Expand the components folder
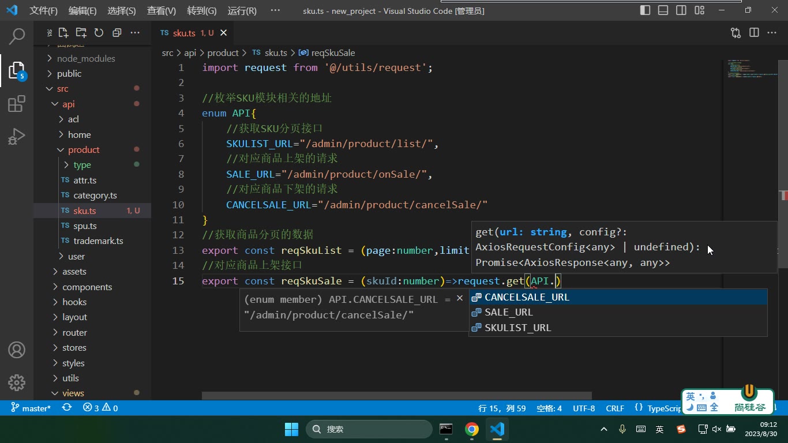788x443 pixels. tap(92, 287)
